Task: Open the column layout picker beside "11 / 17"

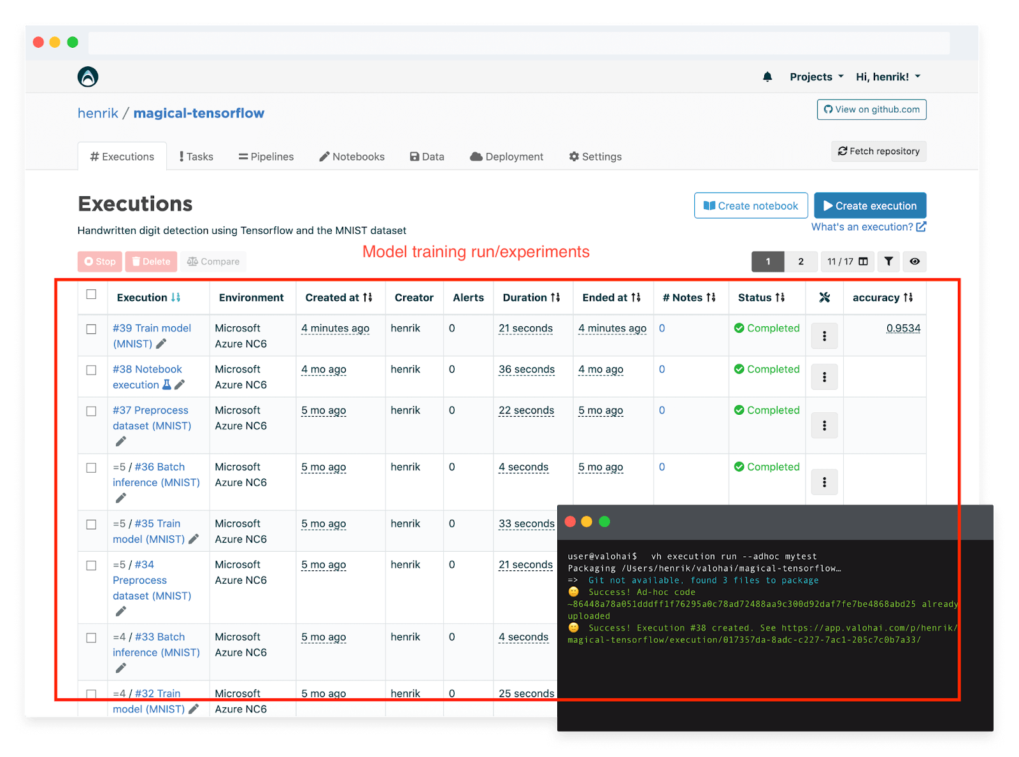Action: (862, 261)
